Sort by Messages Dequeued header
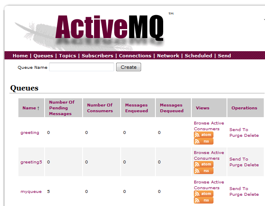 coord(171,108)
